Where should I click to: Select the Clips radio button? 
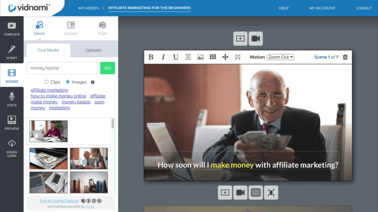[x=46, y=82]
